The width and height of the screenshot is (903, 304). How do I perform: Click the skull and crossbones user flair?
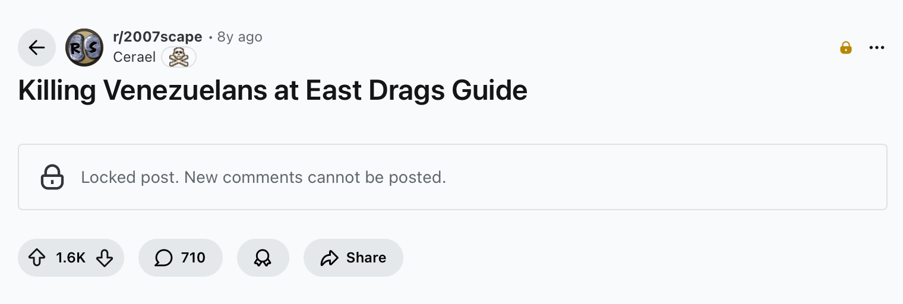click(178, 57)
